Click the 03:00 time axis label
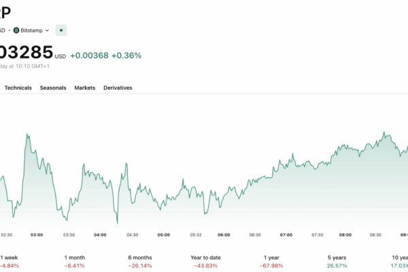Image resolution: width=408 pixels, height=272 pixels. [x=37, y=235]
